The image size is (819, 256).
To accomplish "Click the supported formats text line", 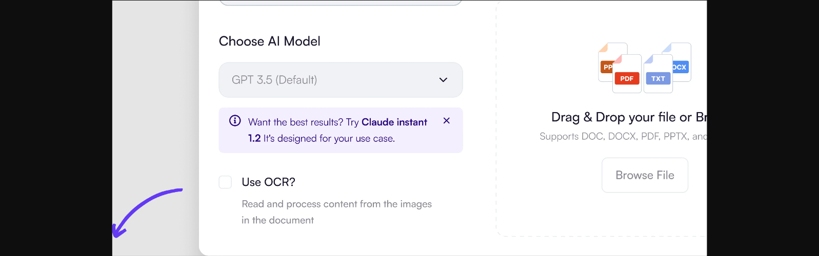I will 621,137.
